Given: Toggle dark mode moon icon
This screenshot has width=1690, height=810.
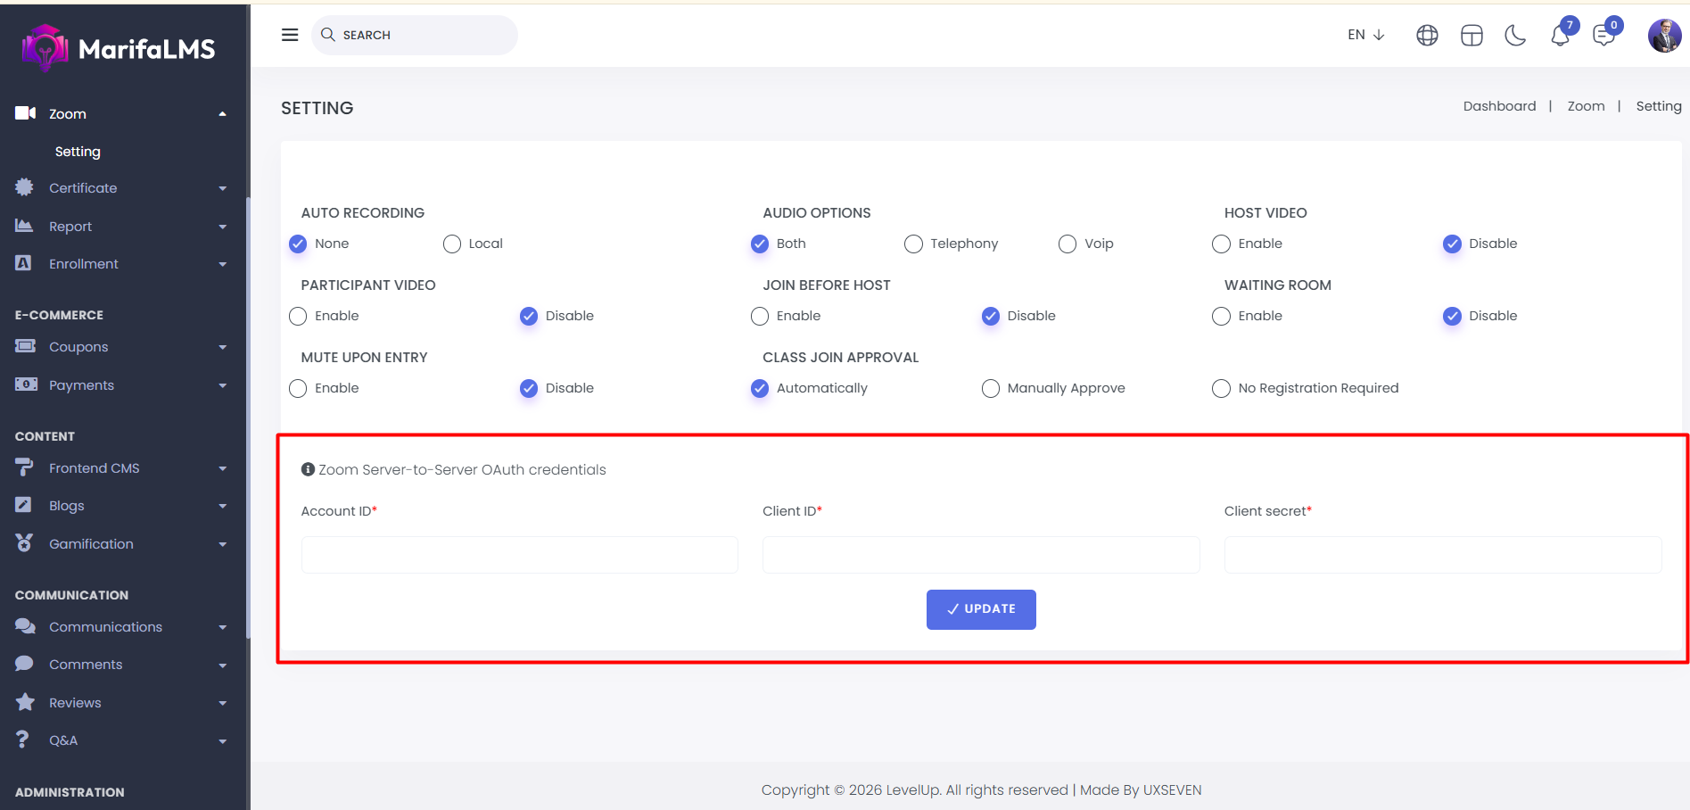Looking at the screenshot, I should pos(1515,36).
